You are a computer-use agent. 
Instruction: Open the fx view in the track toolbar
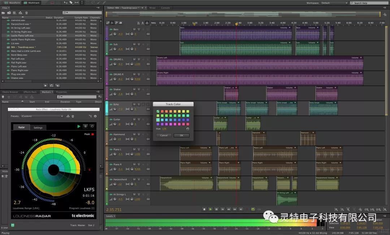[x=112, y=23]
